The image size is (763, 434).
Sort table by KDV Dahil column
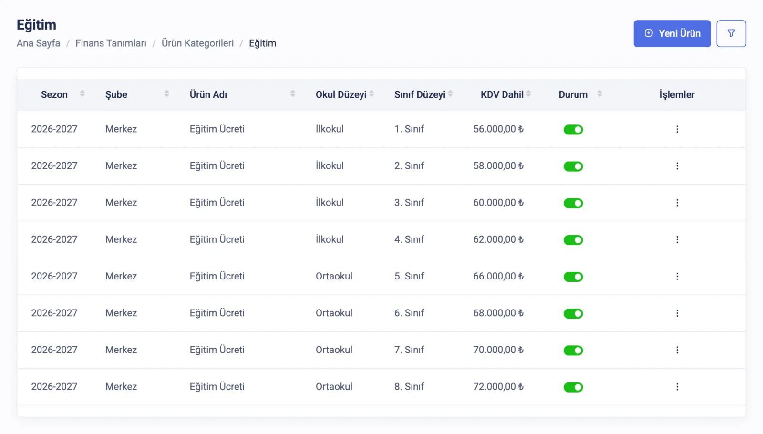coord(529,94)
